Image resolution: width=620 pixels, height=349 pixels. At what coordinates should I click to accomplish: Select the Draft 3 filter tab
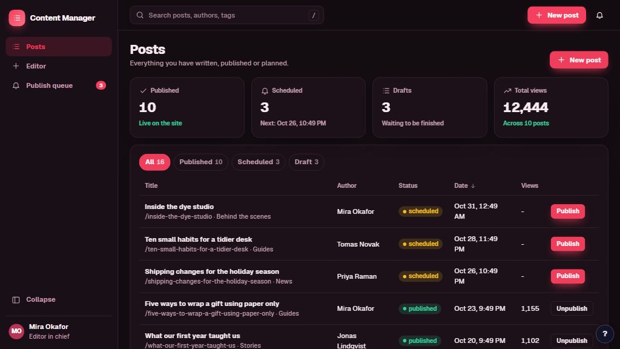click(x=306, y=162)
